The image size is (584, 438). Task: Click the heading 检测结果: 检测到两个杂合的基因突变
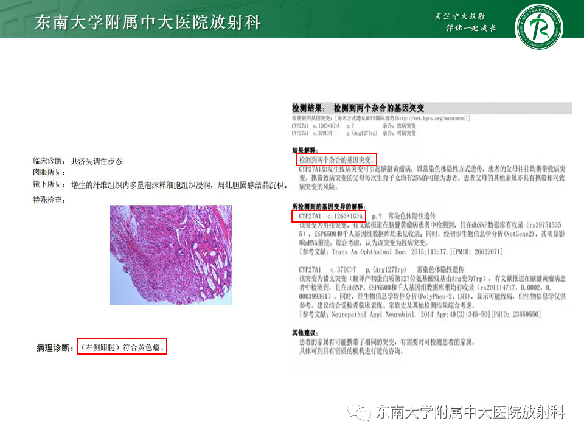coord(358,108)
